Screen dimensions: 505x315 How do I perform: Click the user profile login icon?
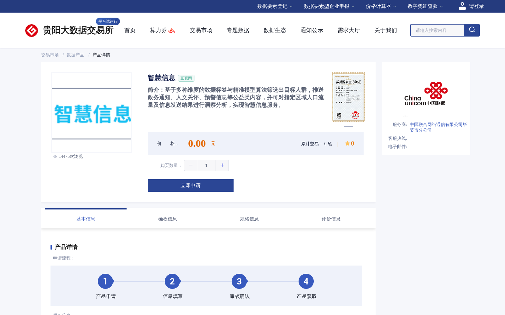[462, 6]
